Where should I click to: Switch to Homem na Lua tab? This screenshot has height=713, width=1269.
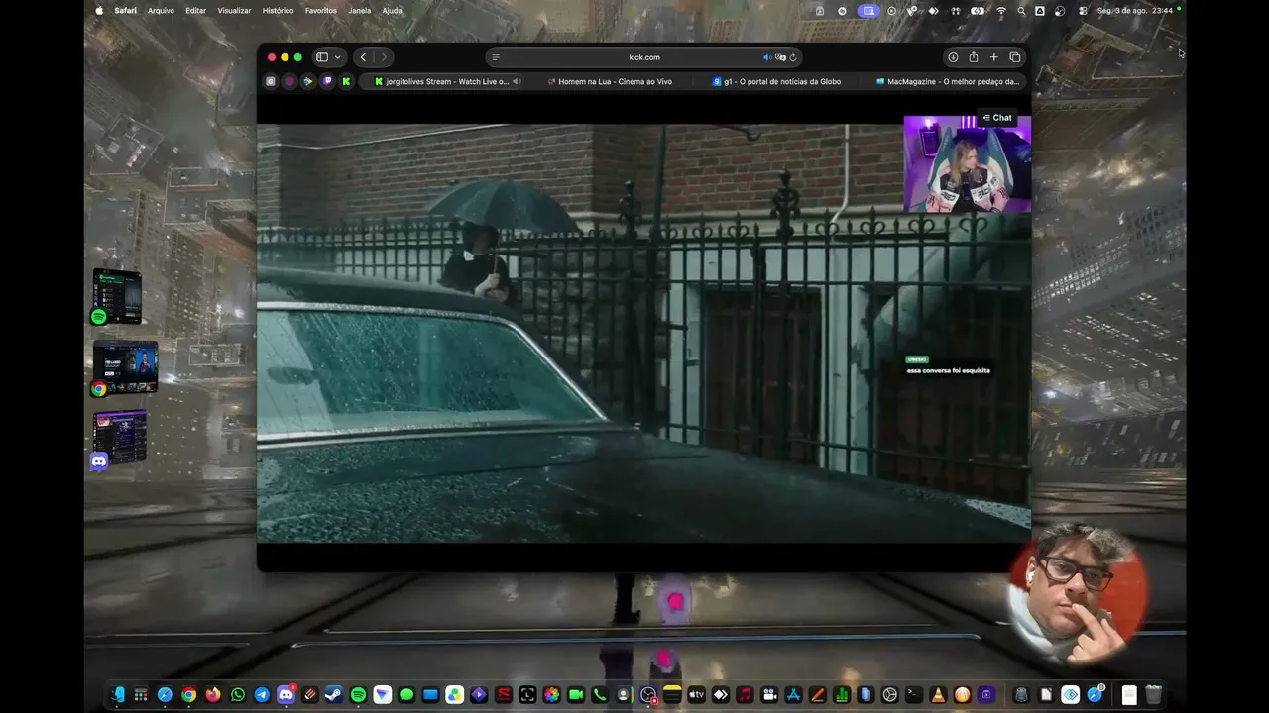(x=610, y=81)
